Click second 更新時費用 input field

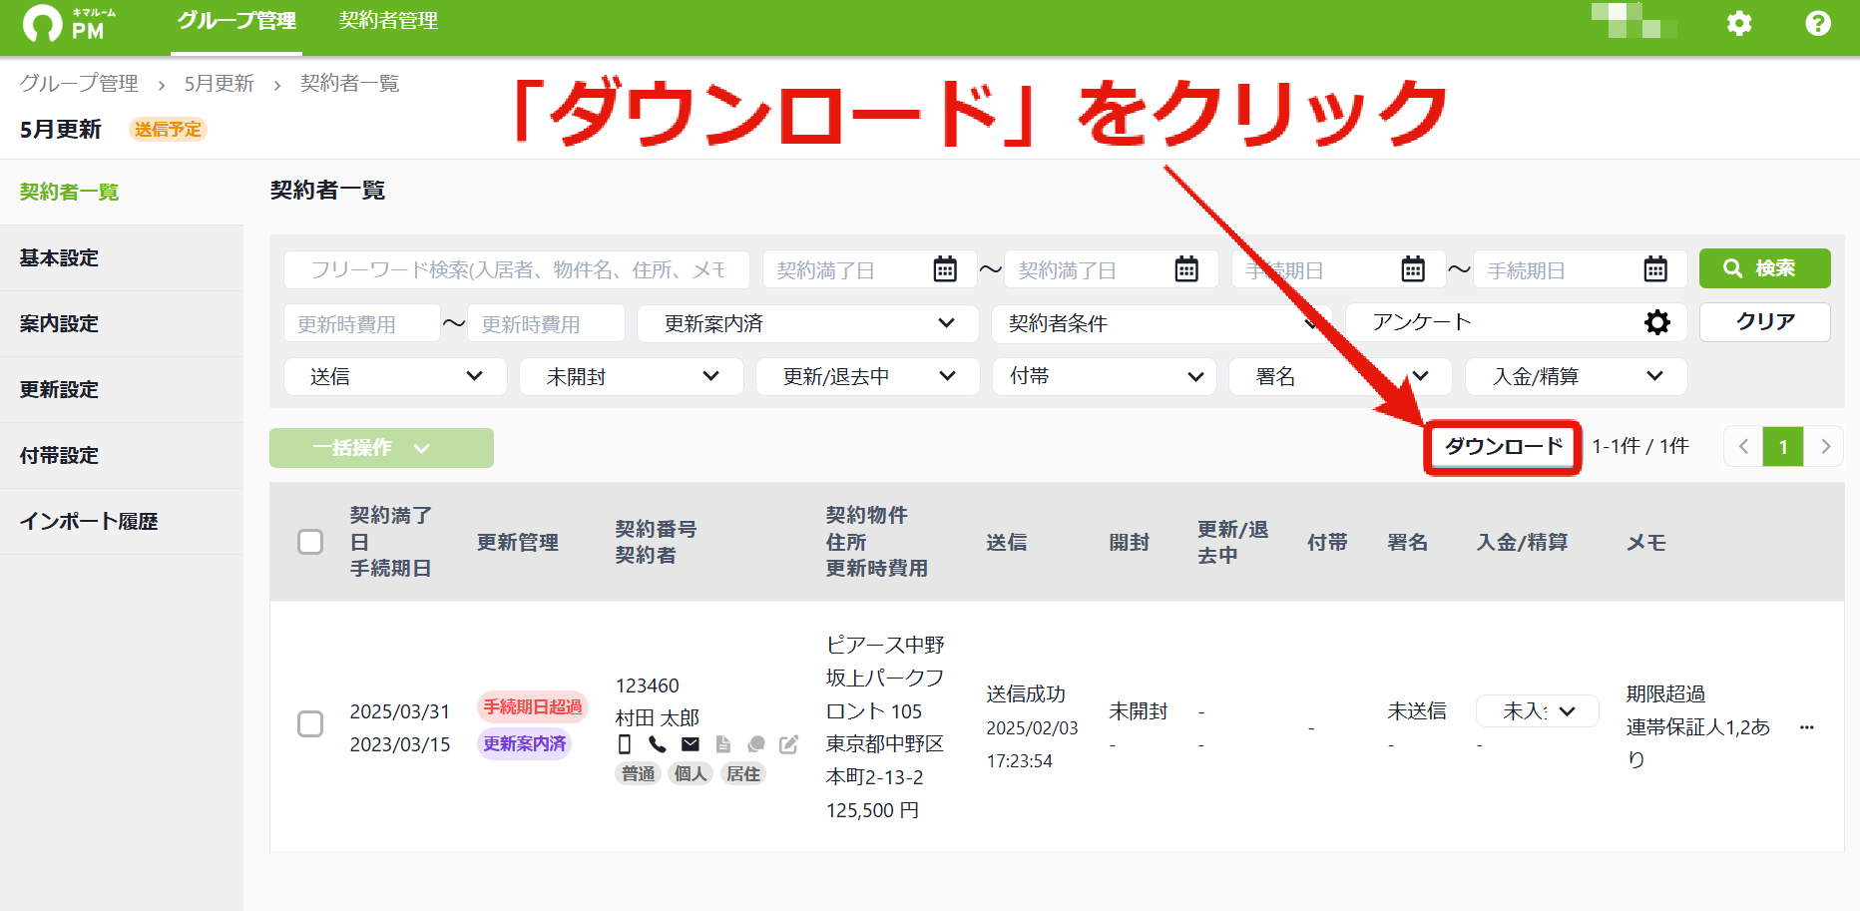click(546, 323)
